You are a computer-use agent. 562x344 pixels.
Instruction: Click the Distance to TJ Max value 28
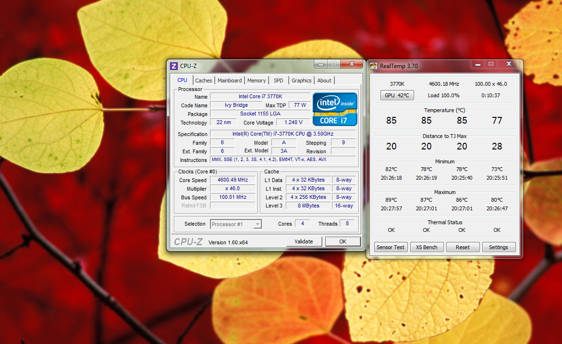pyautogui.click(x=497, y=146)
